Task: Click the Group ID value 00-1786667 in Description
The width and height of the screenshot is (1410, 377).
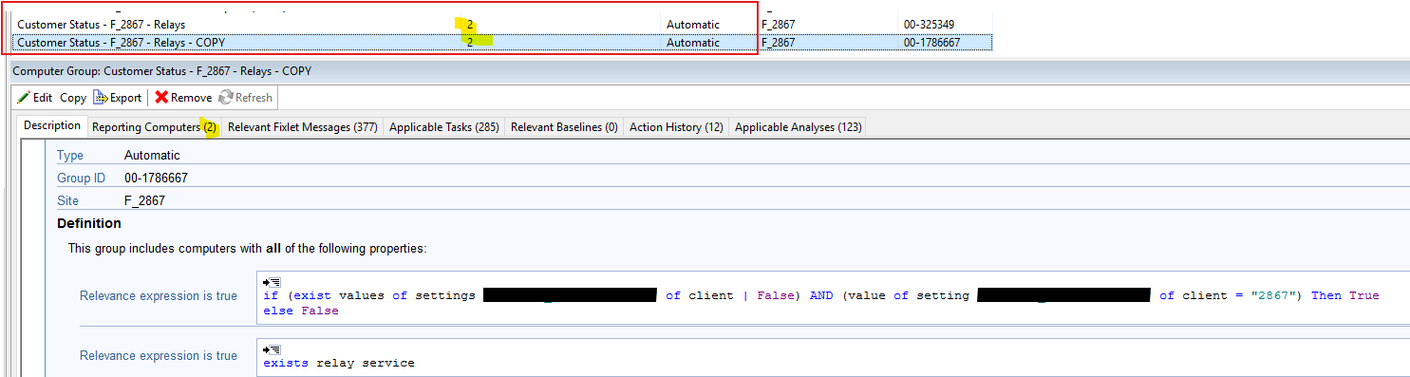Action: coord(156,178)
